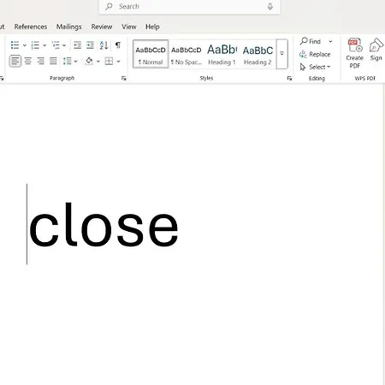Click the microphone icon in Search
385x385 pixels.
tap(269, 7)
